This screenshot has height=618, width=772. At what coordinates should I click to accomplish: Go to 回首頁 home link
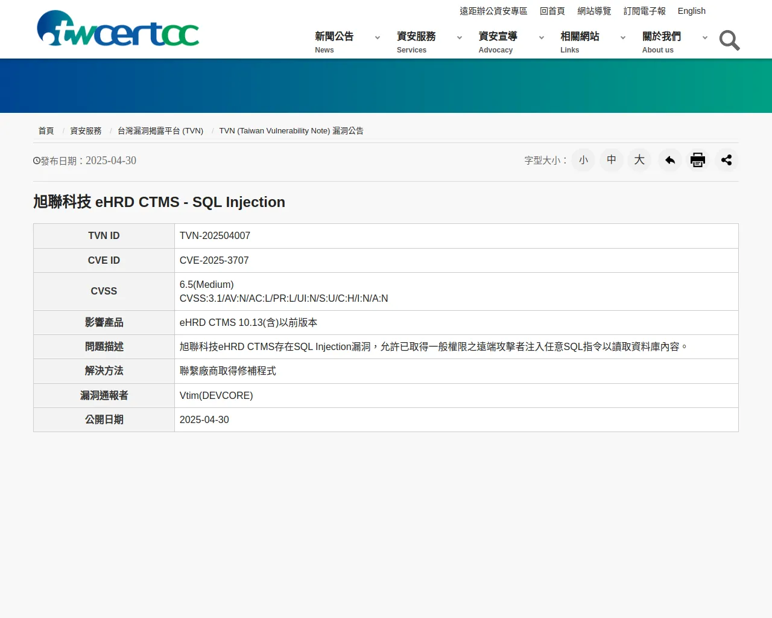click(x=552, y=11)
